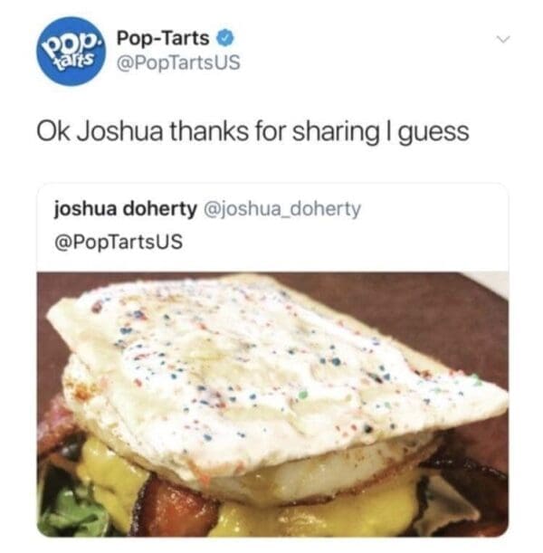Expand the tweet options chevron
Screen dimensions: 543x553
point(503,39)
